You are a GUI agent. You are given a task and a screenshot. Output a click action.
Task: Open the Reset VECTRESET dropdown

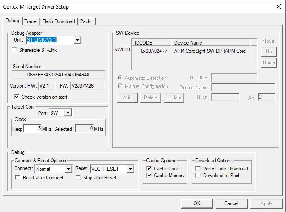130,169
